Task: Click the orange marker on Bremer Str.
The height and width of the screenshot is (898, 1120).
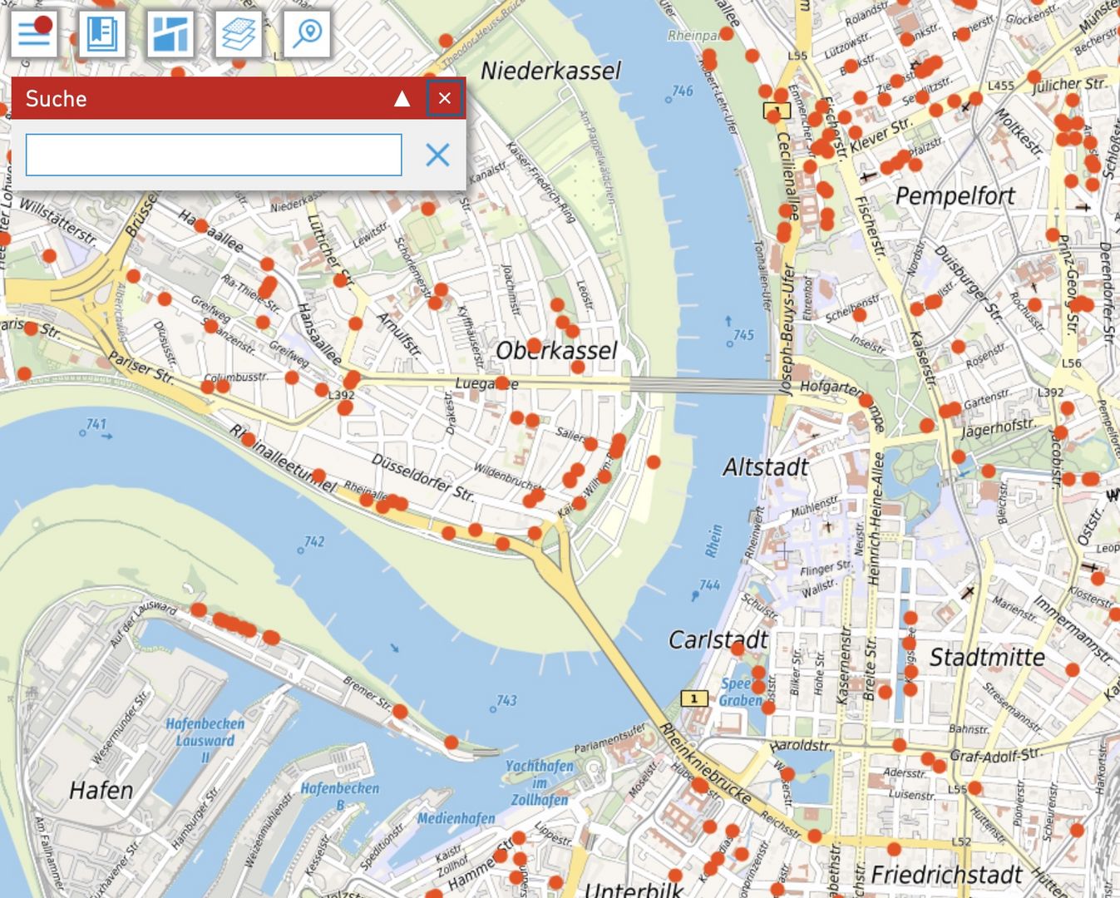Action: tap(400, 712)
